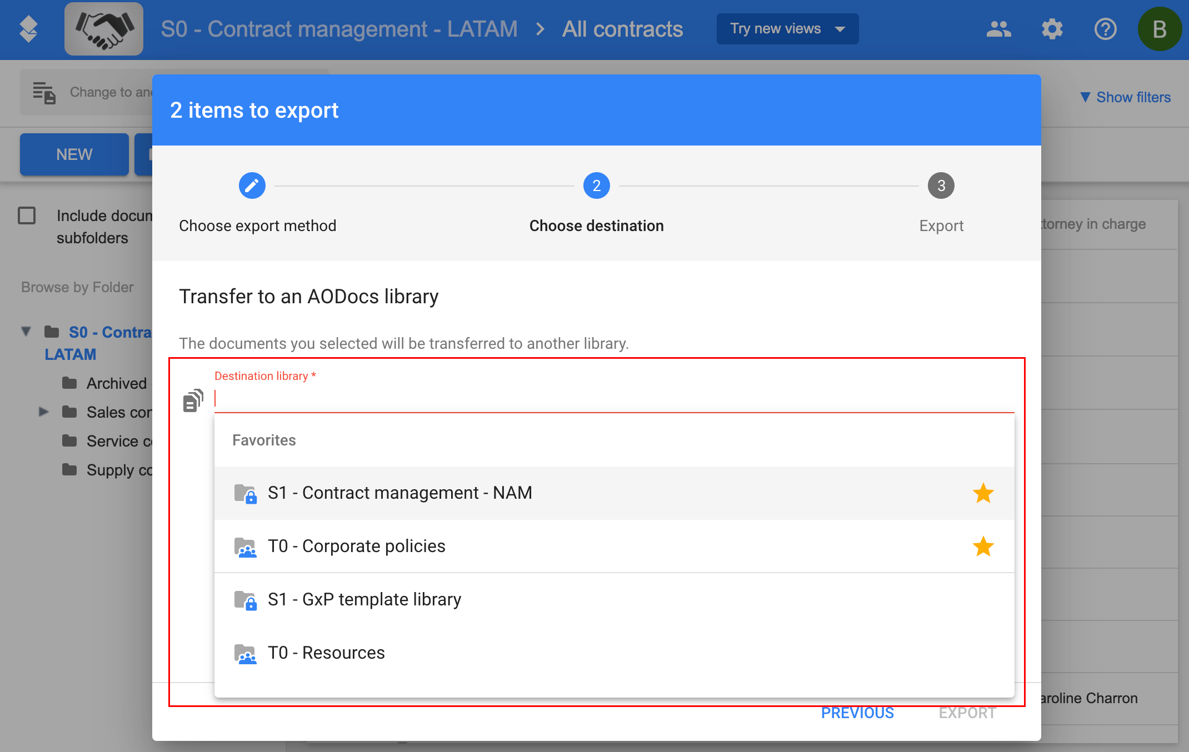Click the Favorites section header
The height and width of the screenshot is (752, 1189).
[264, 440]
